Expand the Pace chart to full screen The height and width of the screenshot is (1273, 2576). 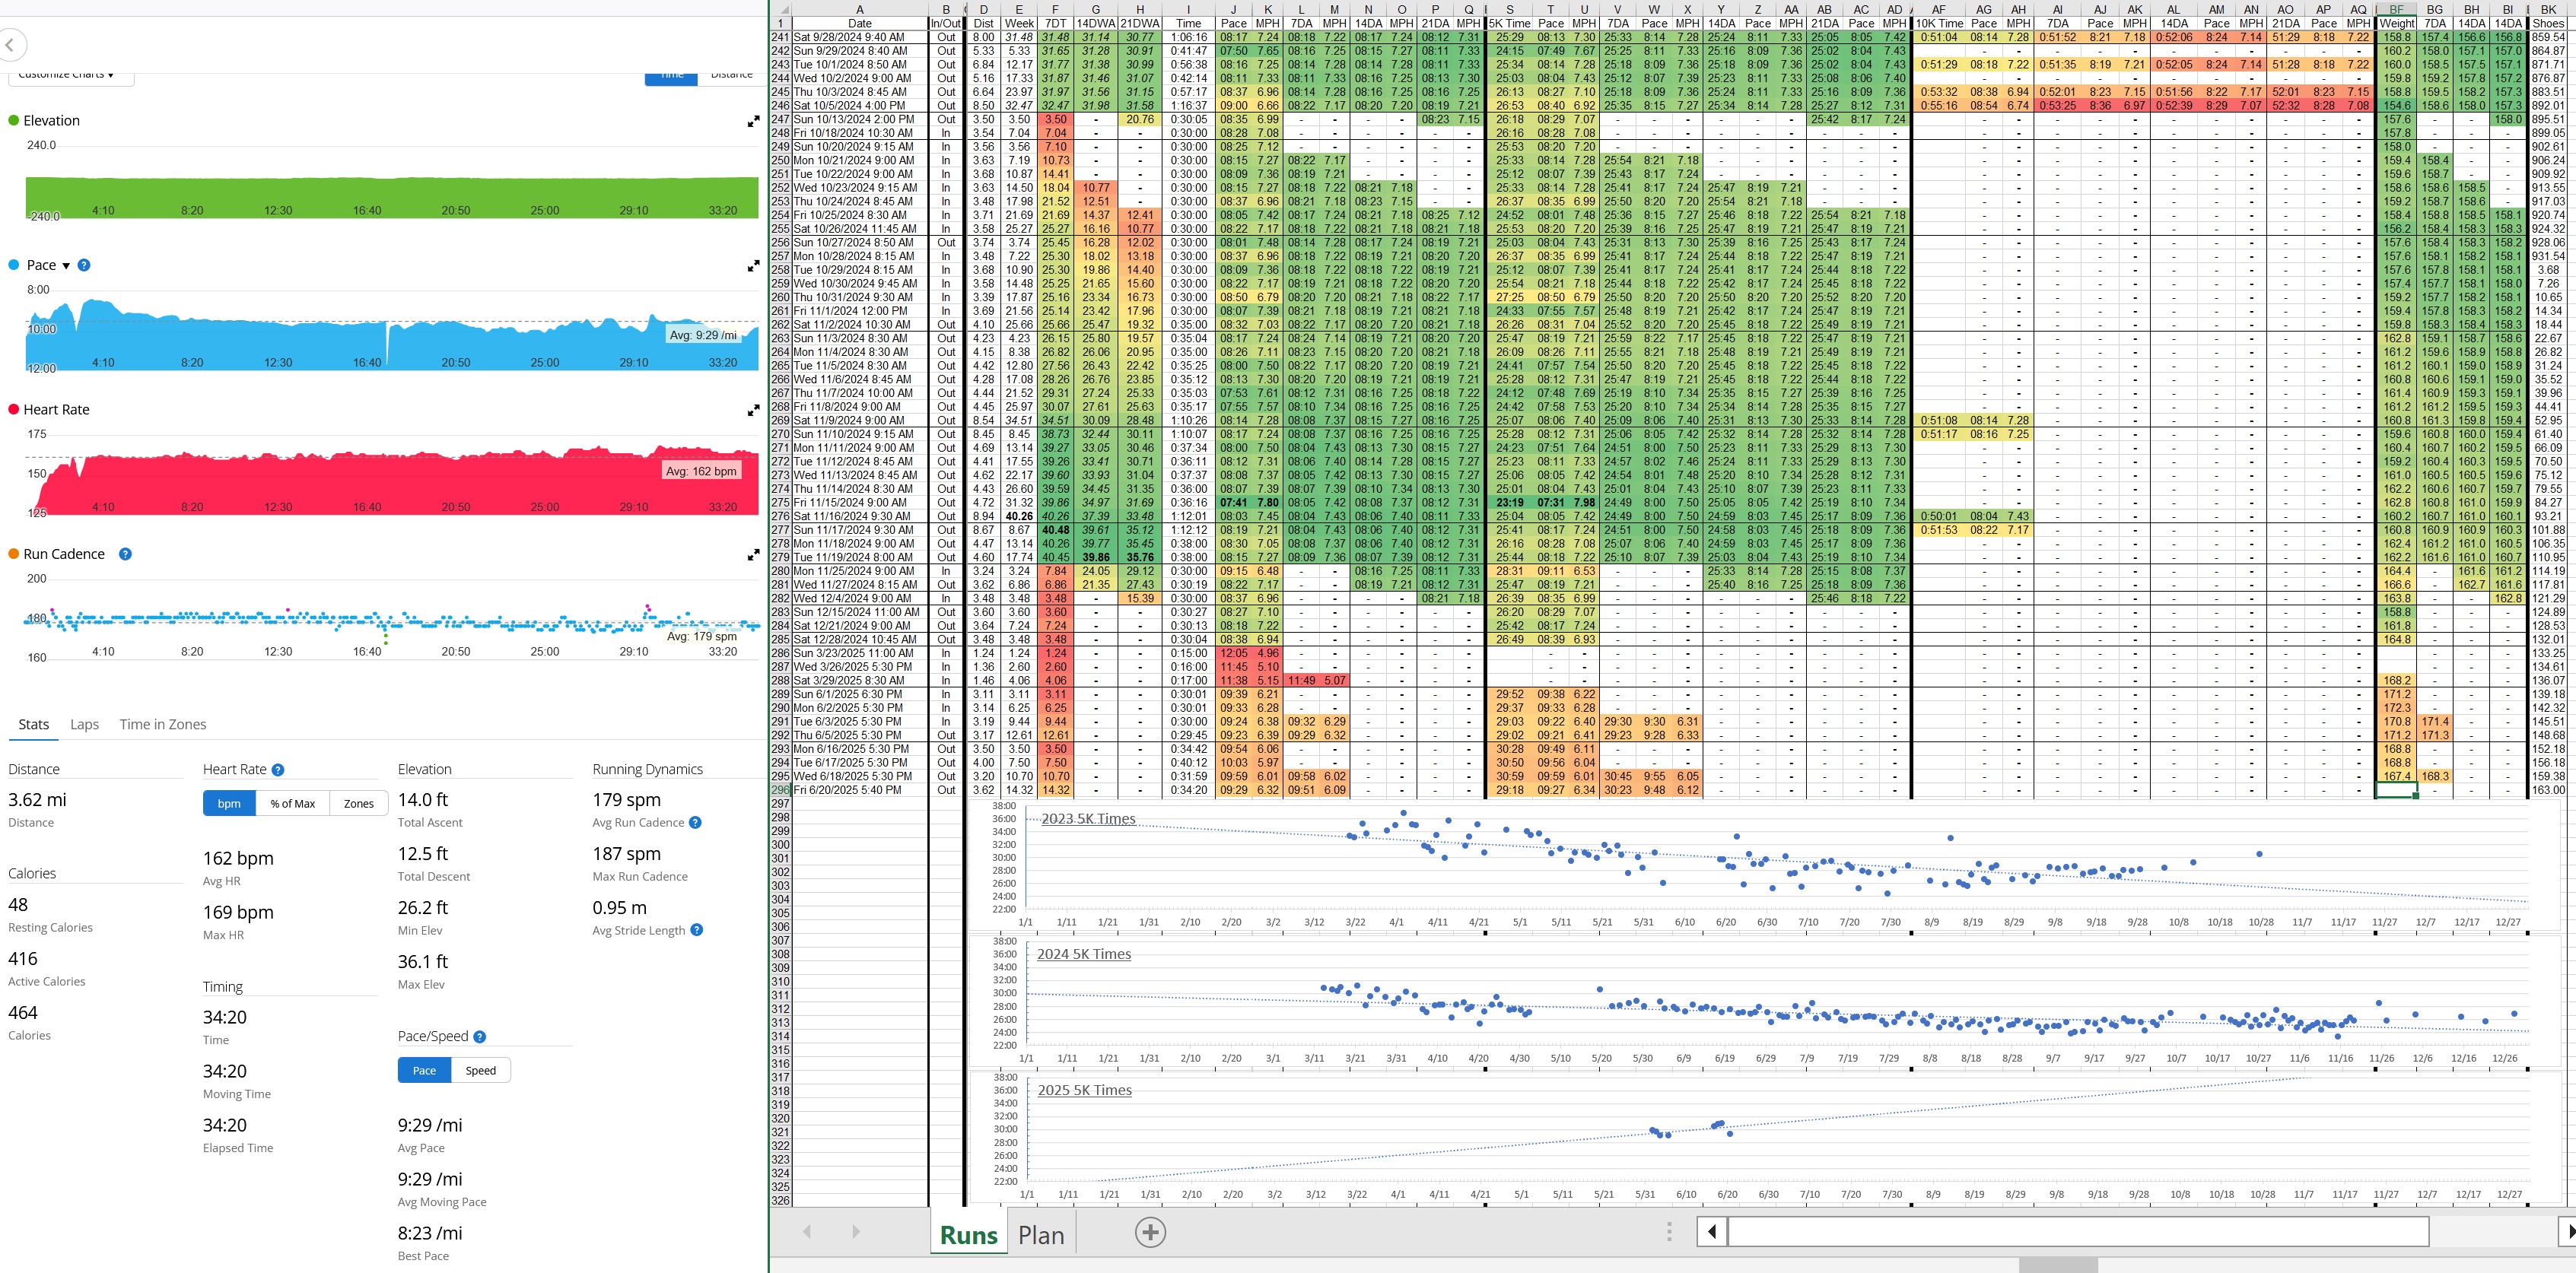pos(753,267)
